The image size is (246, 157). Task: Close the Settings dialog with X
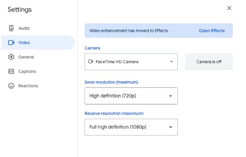click(229, 8)
